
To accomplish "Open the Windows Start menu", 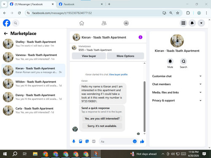I will [5, 154].
